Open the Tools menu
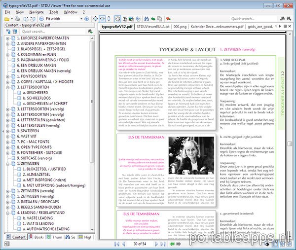Viewport: 296px width, 250px height. click(x=54, y=12)
